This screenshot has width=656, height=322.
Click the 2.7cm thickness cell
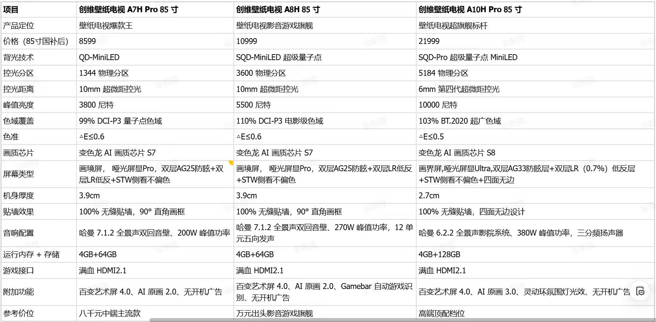point(535,196)
